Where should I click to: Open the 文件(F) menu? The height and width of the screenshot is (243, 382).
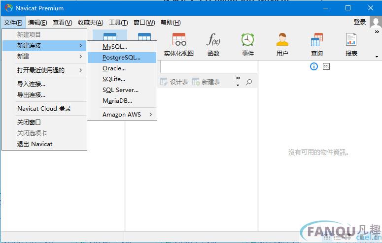pos(13,23)
